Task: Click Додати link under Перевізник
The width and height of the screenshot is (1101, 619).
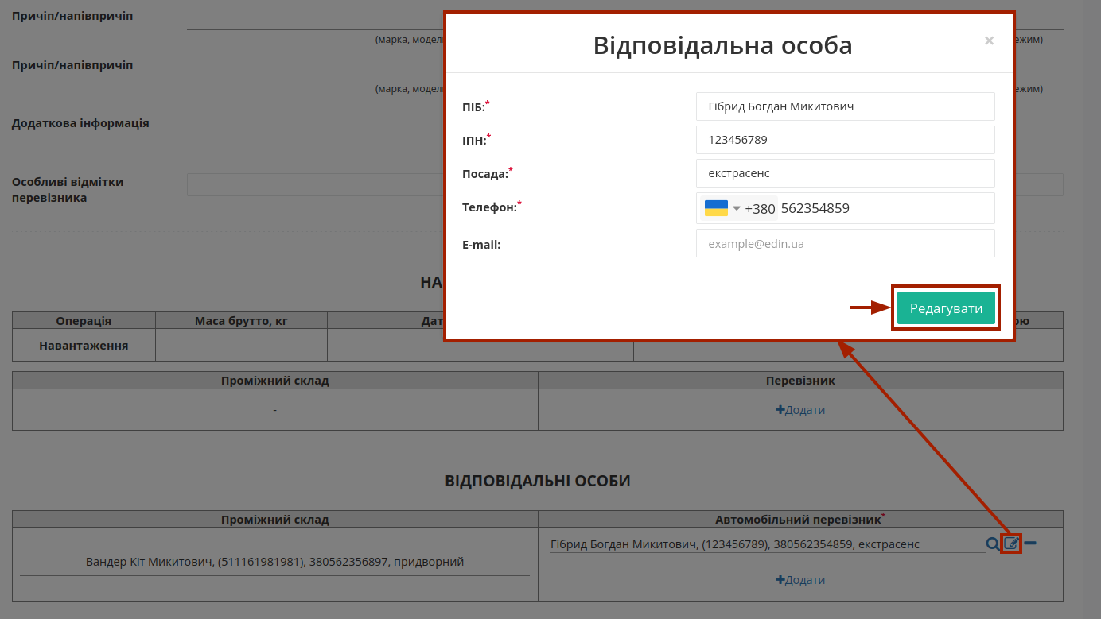Action: click(800, 410)
